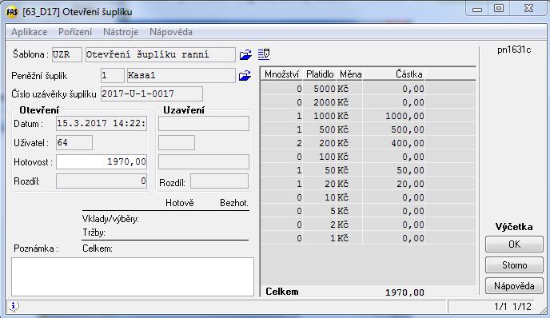Open the Pořízení menu
Image resolution: width=550 pixels, height=318 pixels.
(x=75, y=32)
